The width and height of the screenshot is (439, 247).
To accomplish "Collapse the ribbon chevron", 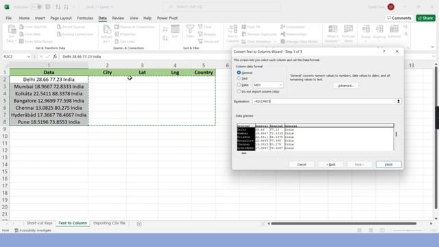I will [432, 47].
